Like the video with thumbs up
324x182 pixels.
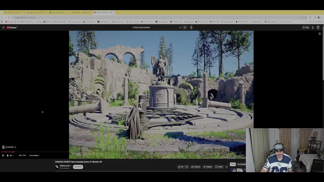point(180,167)
